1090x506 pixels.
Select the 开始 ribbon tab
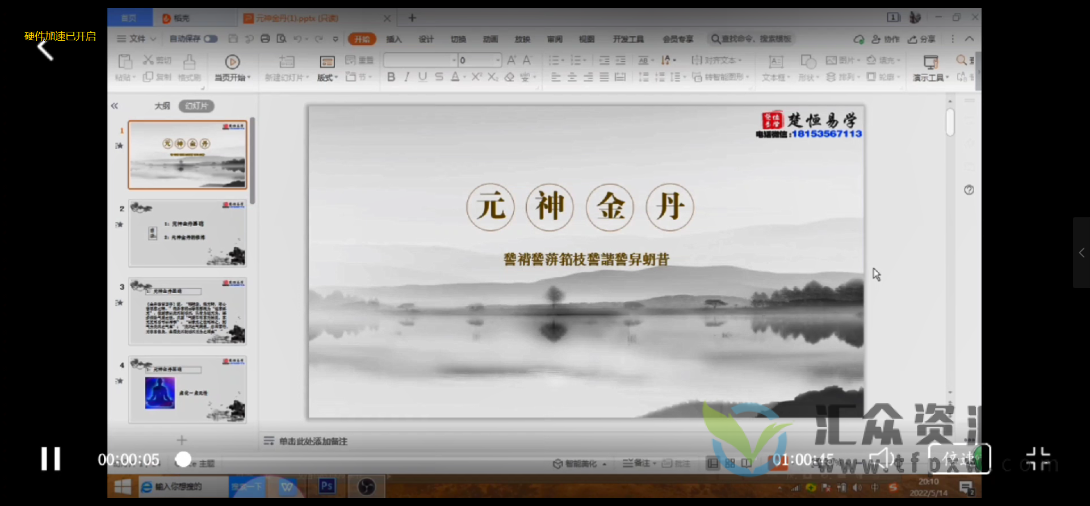click(x=362, y=39)
